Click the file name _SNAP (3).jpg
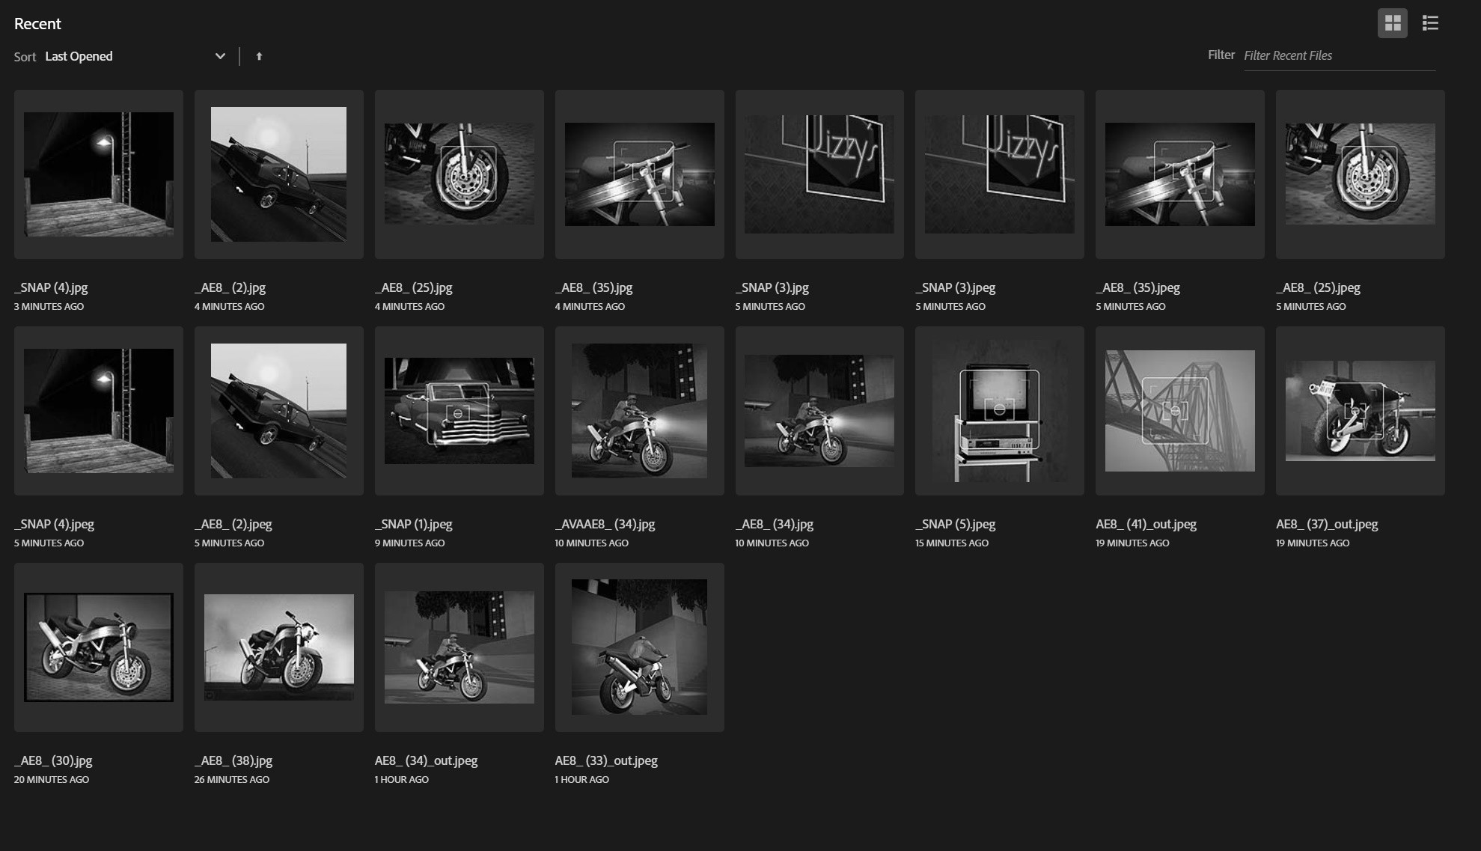Image resolution: width=1481 pixels, height=851 pixels. tap(772, 287)
